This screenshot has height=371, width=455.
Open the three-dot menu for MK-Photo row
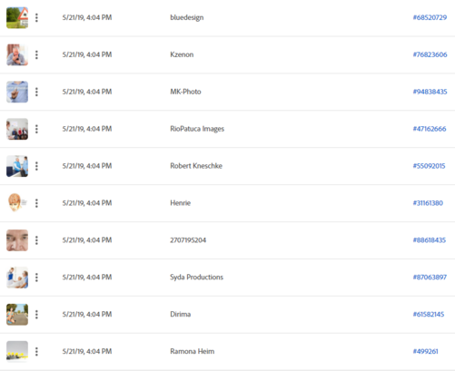(36, 92)
